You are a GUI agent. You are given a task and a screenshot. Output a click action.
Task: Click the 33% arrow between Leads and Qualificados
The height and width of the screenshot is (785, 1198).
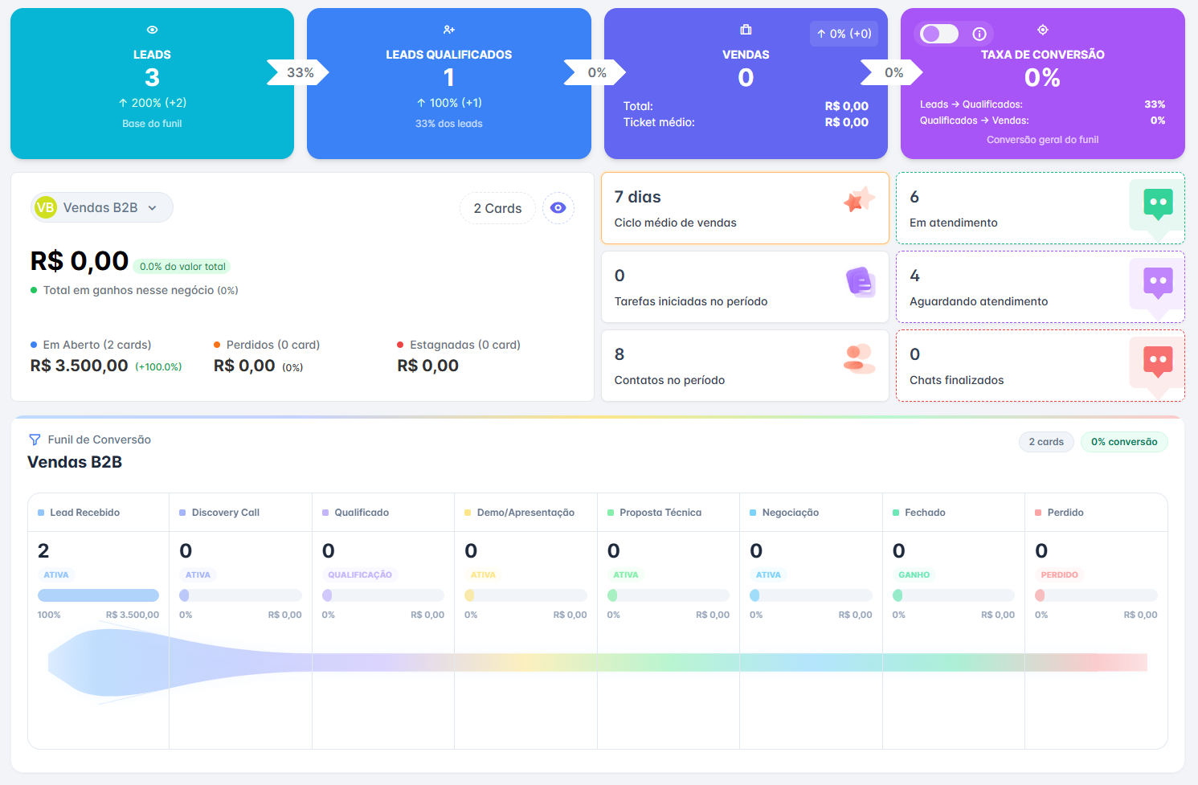point(299,72)
